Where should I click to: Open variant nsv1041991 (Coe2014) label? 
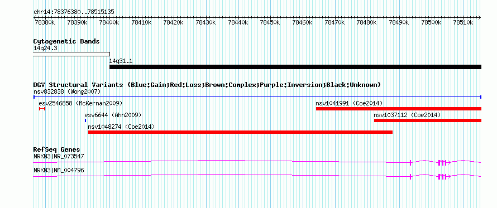pos(349,103)
